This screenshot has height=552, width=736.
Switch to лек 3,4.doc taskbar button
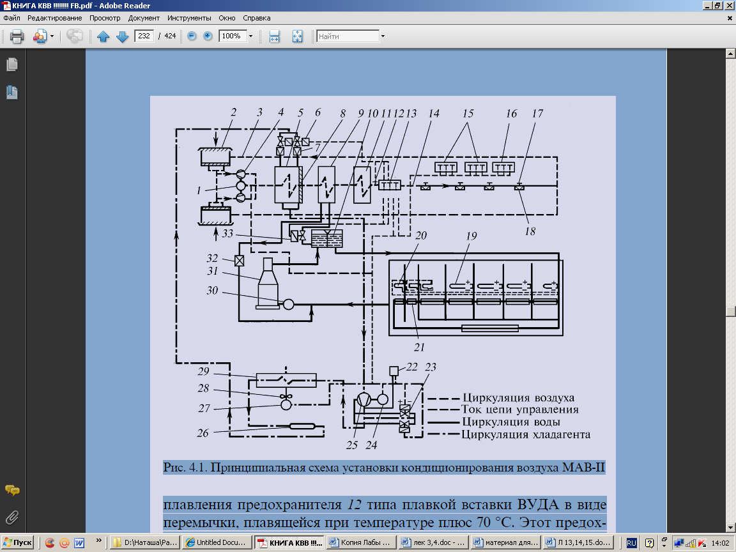click(x=433, y=542)
